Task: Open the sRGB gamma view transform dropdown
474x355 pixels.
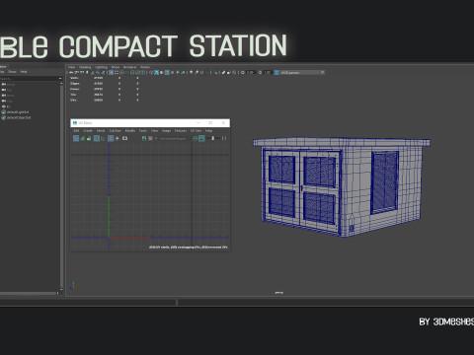Action: point(302,72)
